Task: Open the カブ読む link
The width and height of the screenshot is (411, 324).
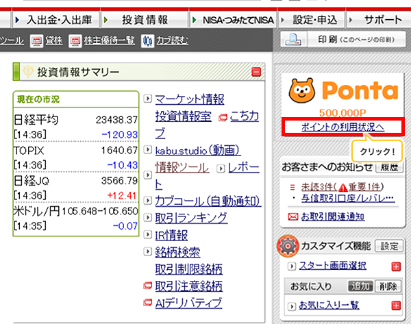Action: click(x=172, y=40)
